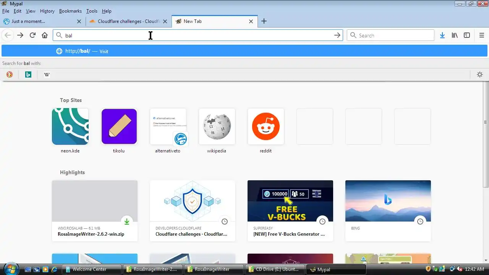Search bal with Wikipedia icon
This screenshot has height=275, width=489.
point(47,74)
